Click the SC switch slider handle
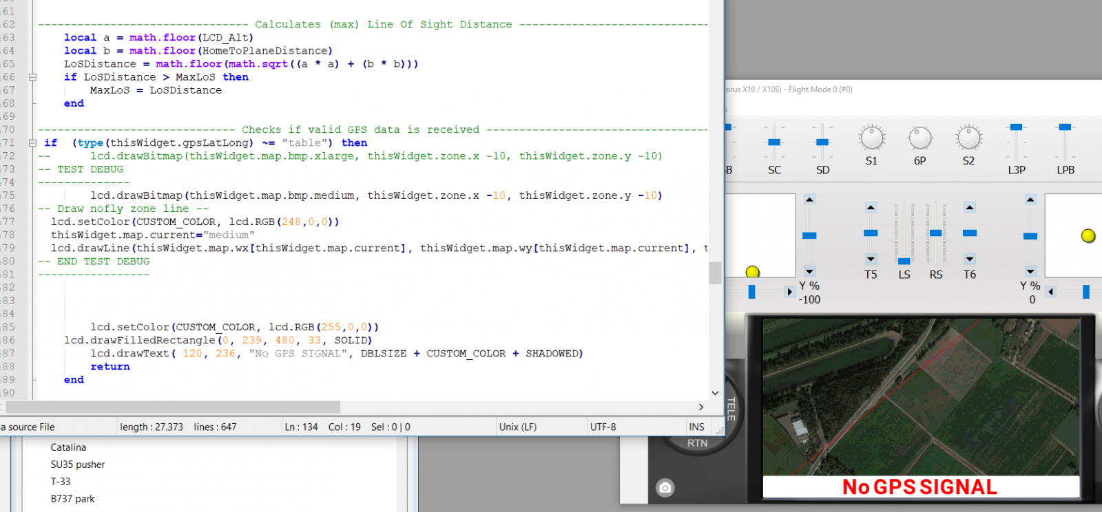Screen dimensions: 1102x512 [x=774, y=142]
